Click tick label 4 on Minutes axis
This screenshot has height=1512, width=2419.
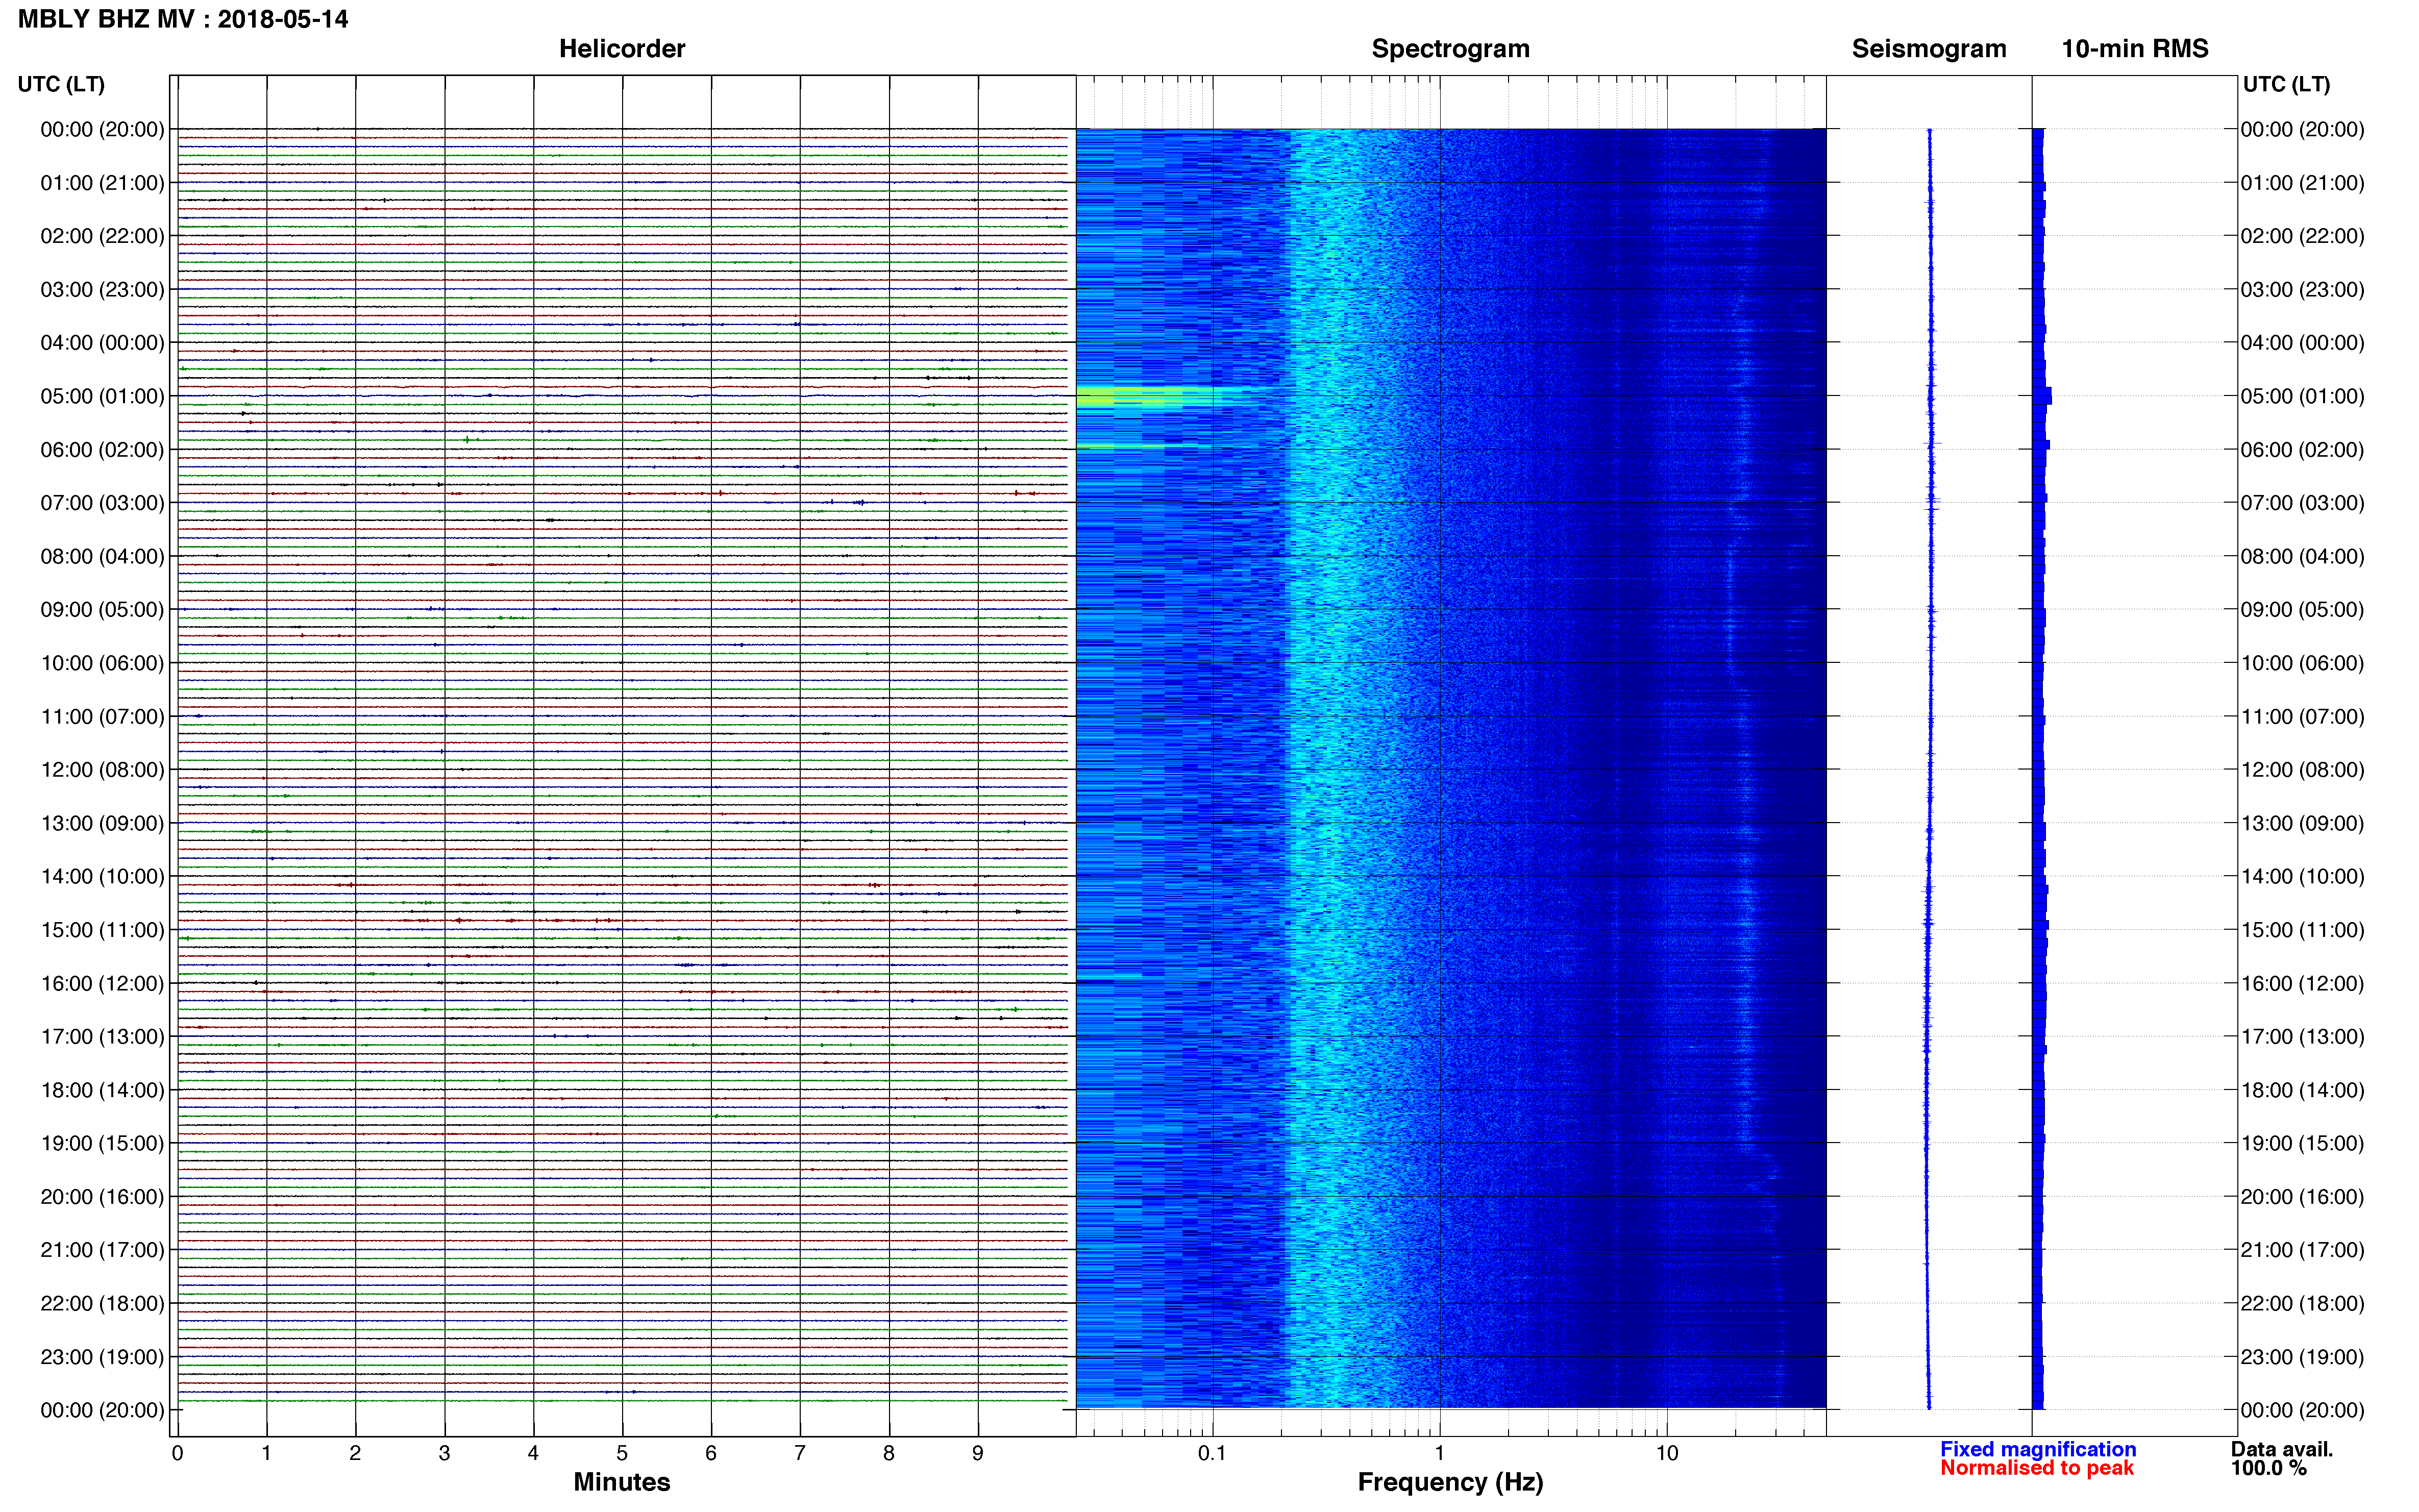point(533,1454)
